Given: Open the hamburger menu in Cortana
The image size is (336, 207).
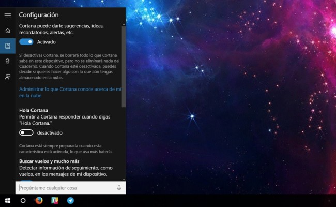Looking at the screenshot, I should point(8,15).
